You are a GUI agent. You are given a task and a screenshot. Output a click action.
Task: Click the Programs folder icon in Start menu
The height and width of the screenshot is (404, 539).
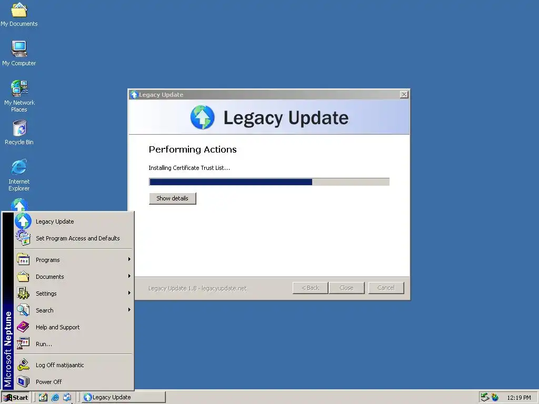(x=23, y=259)
